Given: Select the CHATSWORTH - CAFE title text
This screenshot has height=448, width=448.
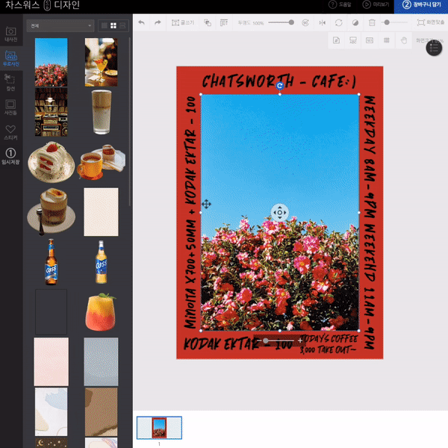Looking at the screenshot, I should (x=279, y=81).
